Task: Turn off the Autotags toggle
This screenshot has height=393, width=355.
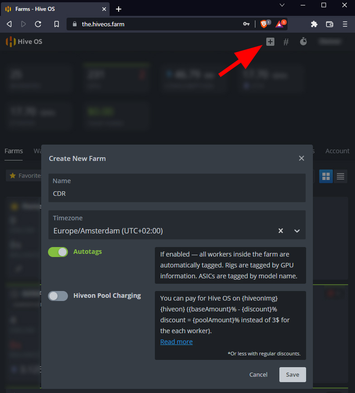Action: (x=58, y=252)
